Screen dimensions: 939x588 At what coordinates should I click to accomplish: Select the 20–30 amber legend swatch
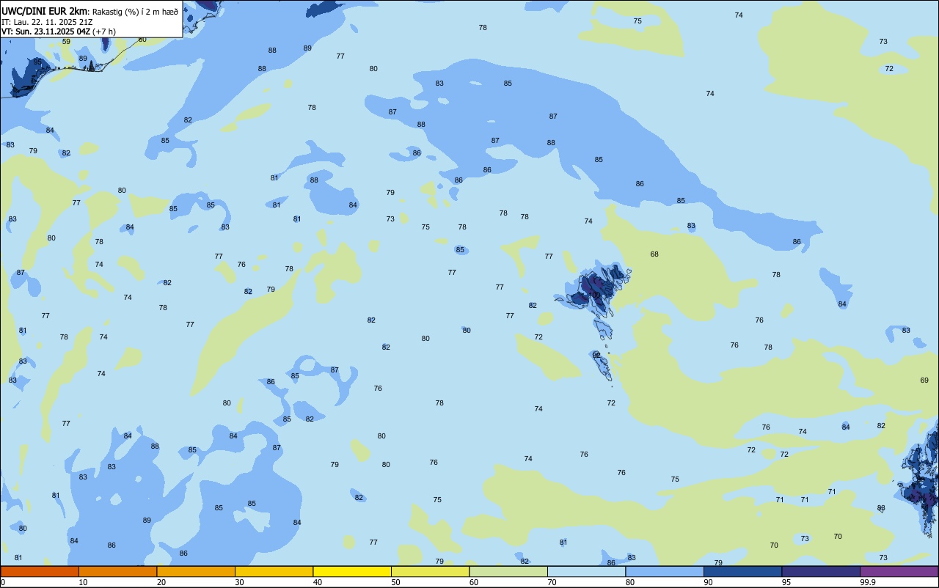[196, 571]
